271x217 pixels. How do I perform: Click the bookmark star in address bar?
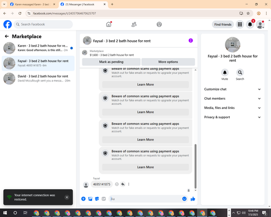point(248,13)
